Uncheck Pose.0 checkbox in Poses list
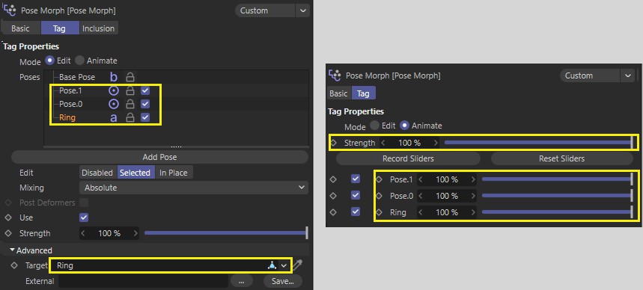Viewport: 643px width, 290px height. point(145,104)
